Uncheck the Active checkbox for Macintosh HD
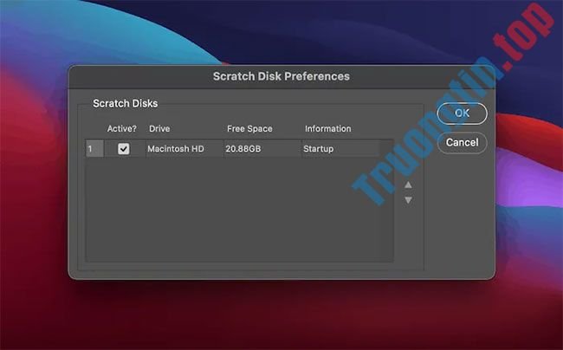 point(124,149)
